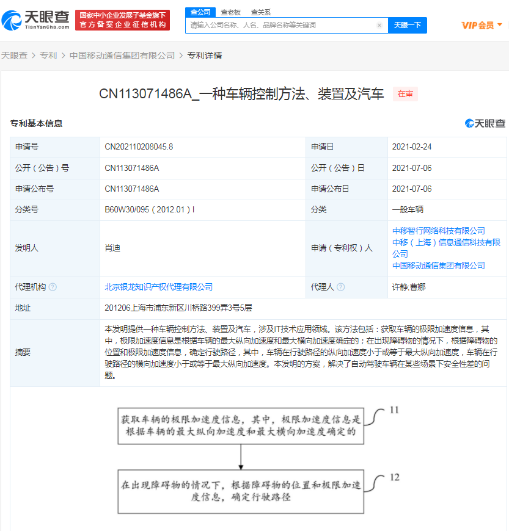
Task: Open the help icon next to 代理机构
Action: click(53, 287)
